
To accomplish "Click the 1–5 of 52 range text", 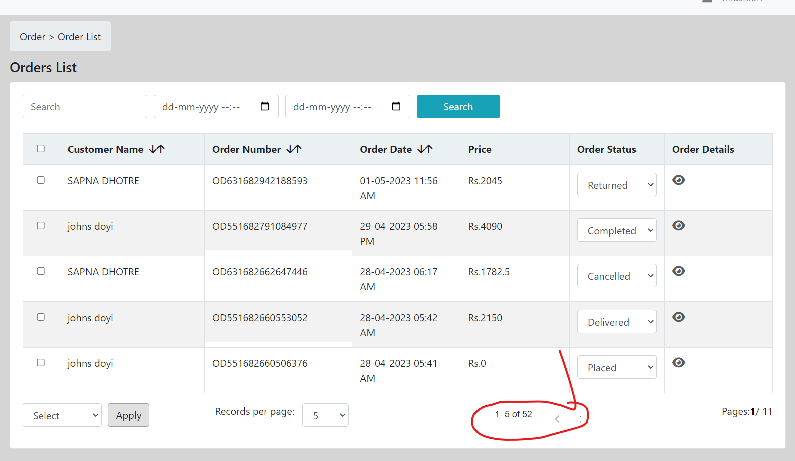I will point(513,414).
